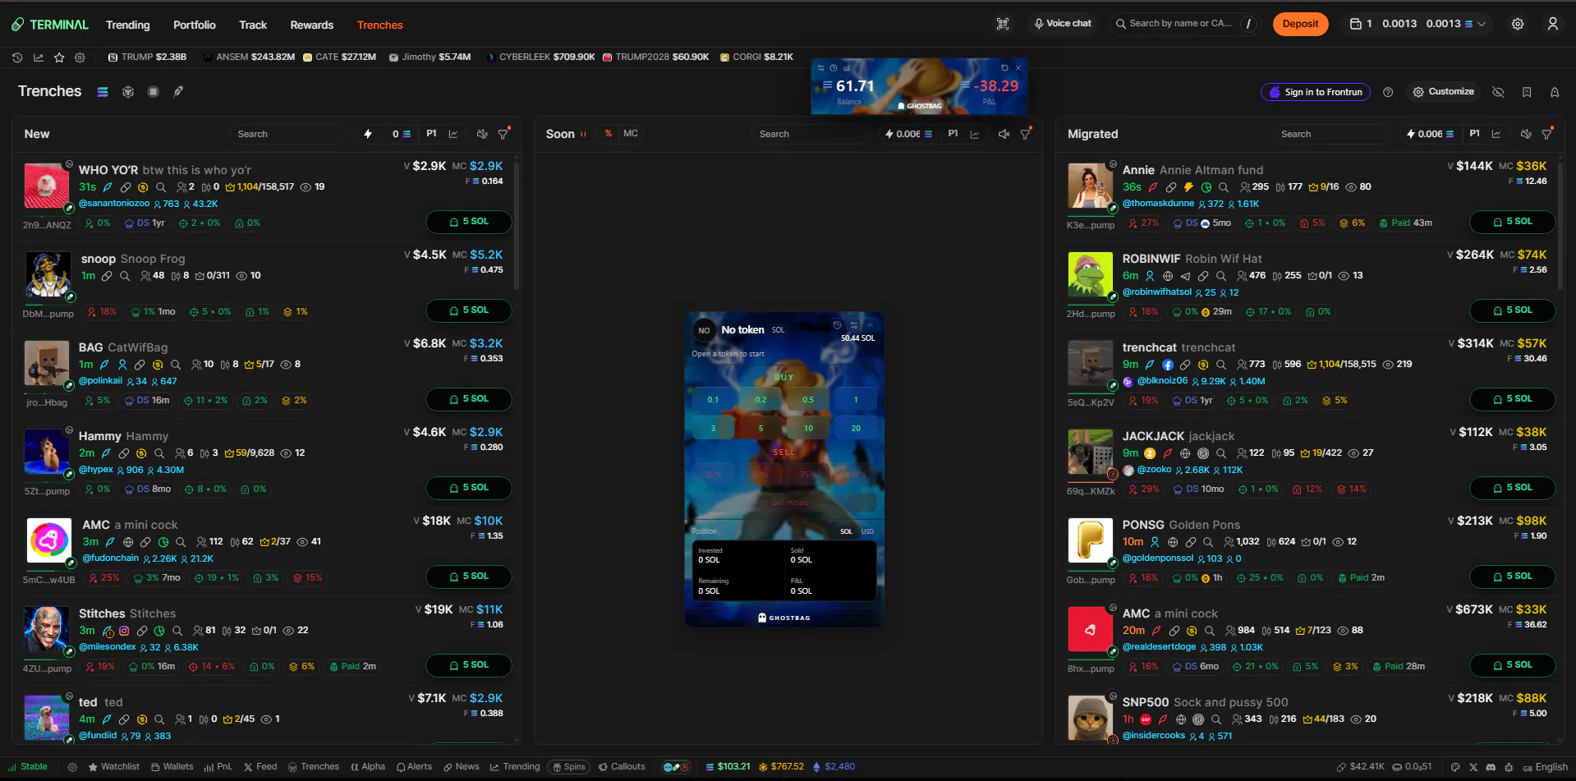Viewport: 1576px width, 781px height.
Task: Click the orange Deposit button
Action: (1301, 24)
